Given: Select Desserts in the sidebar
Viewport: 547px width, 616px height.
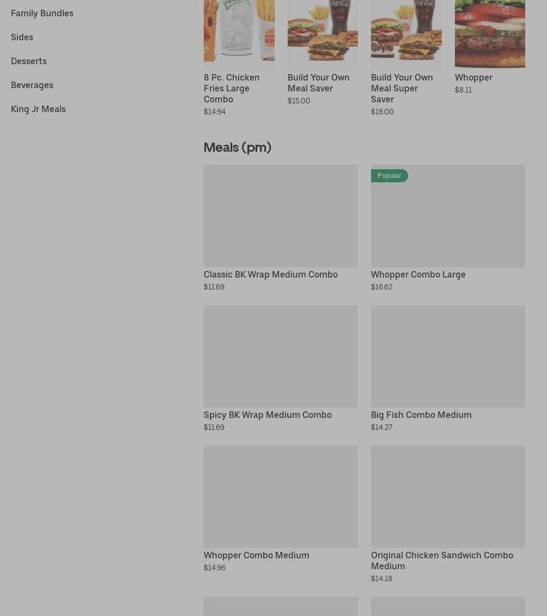Looking at the screenshot, I should tap(29, 61).
